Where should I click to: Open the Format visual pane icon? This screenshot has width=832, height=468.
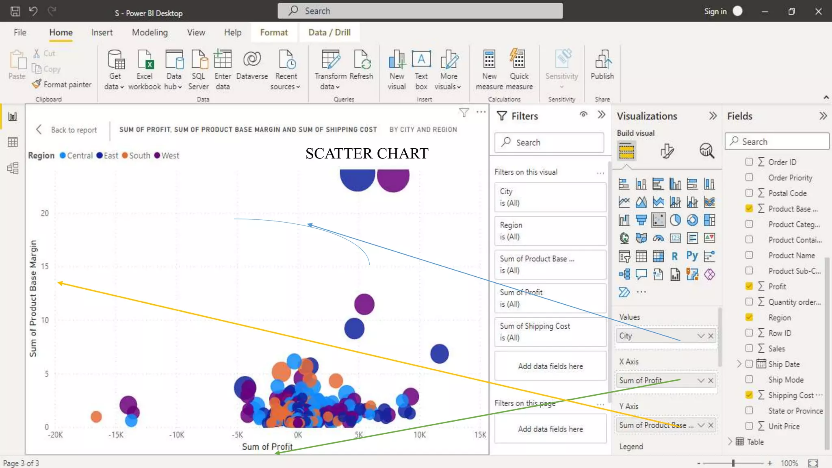(x=667, y=151)
